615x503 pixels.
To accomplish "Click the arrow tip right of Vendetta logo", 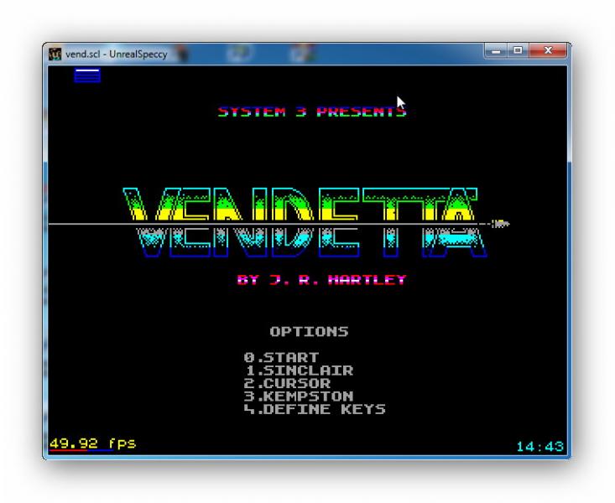I will point(501,224).
